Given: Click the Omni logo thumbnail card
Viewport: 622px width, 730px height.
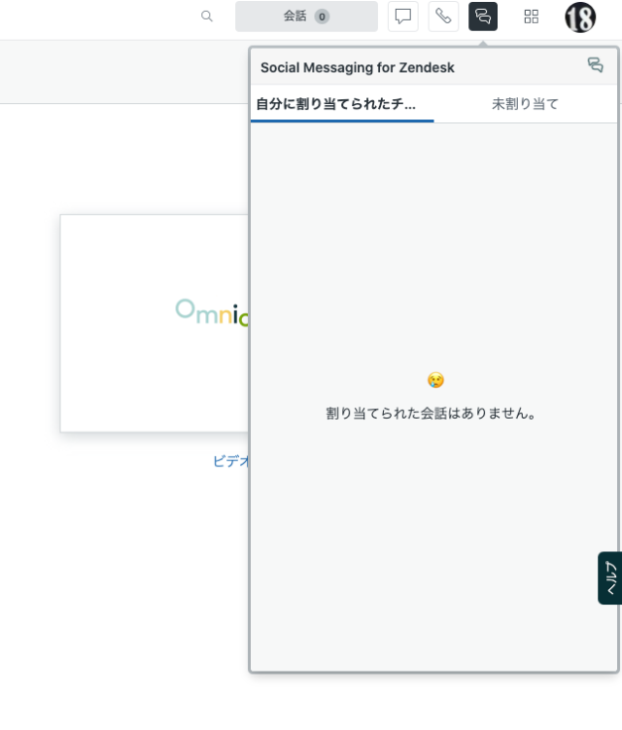Looking at the screenshot, I should (155, 324).
